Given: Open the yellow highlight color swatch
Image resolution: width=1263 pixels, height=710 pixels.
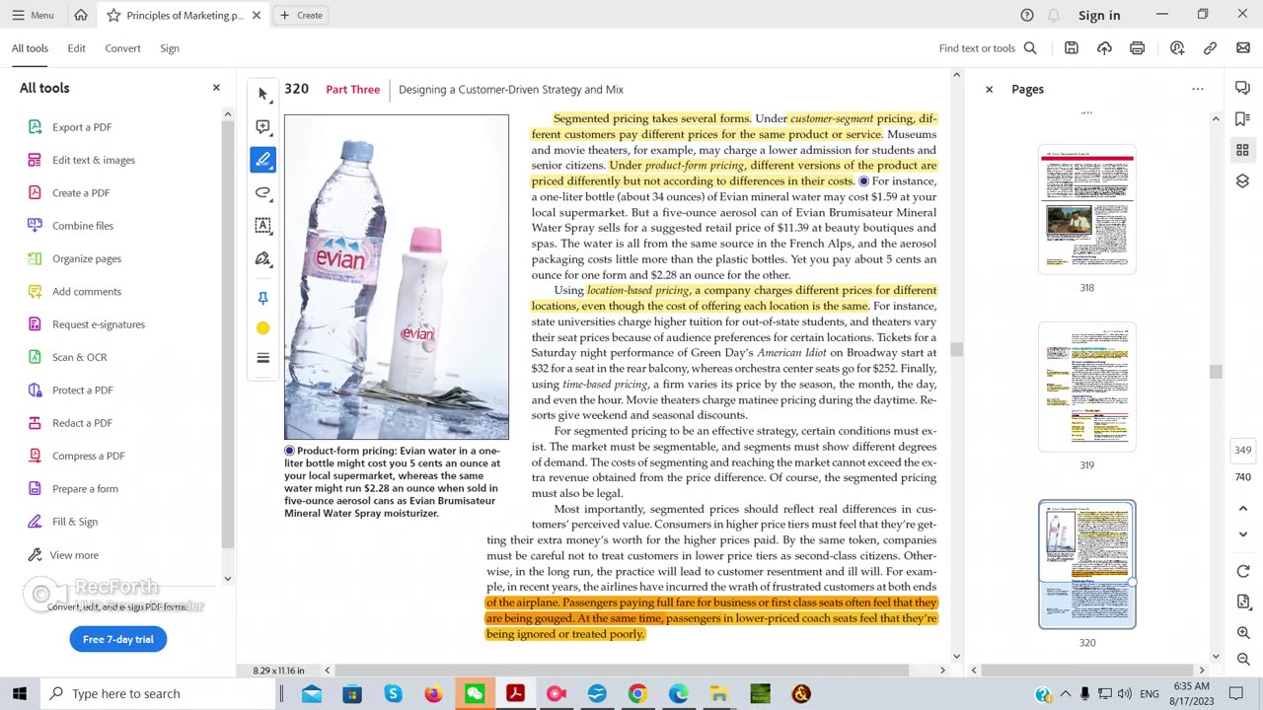Looking at the screenshot, I should (x=262, y=328).
